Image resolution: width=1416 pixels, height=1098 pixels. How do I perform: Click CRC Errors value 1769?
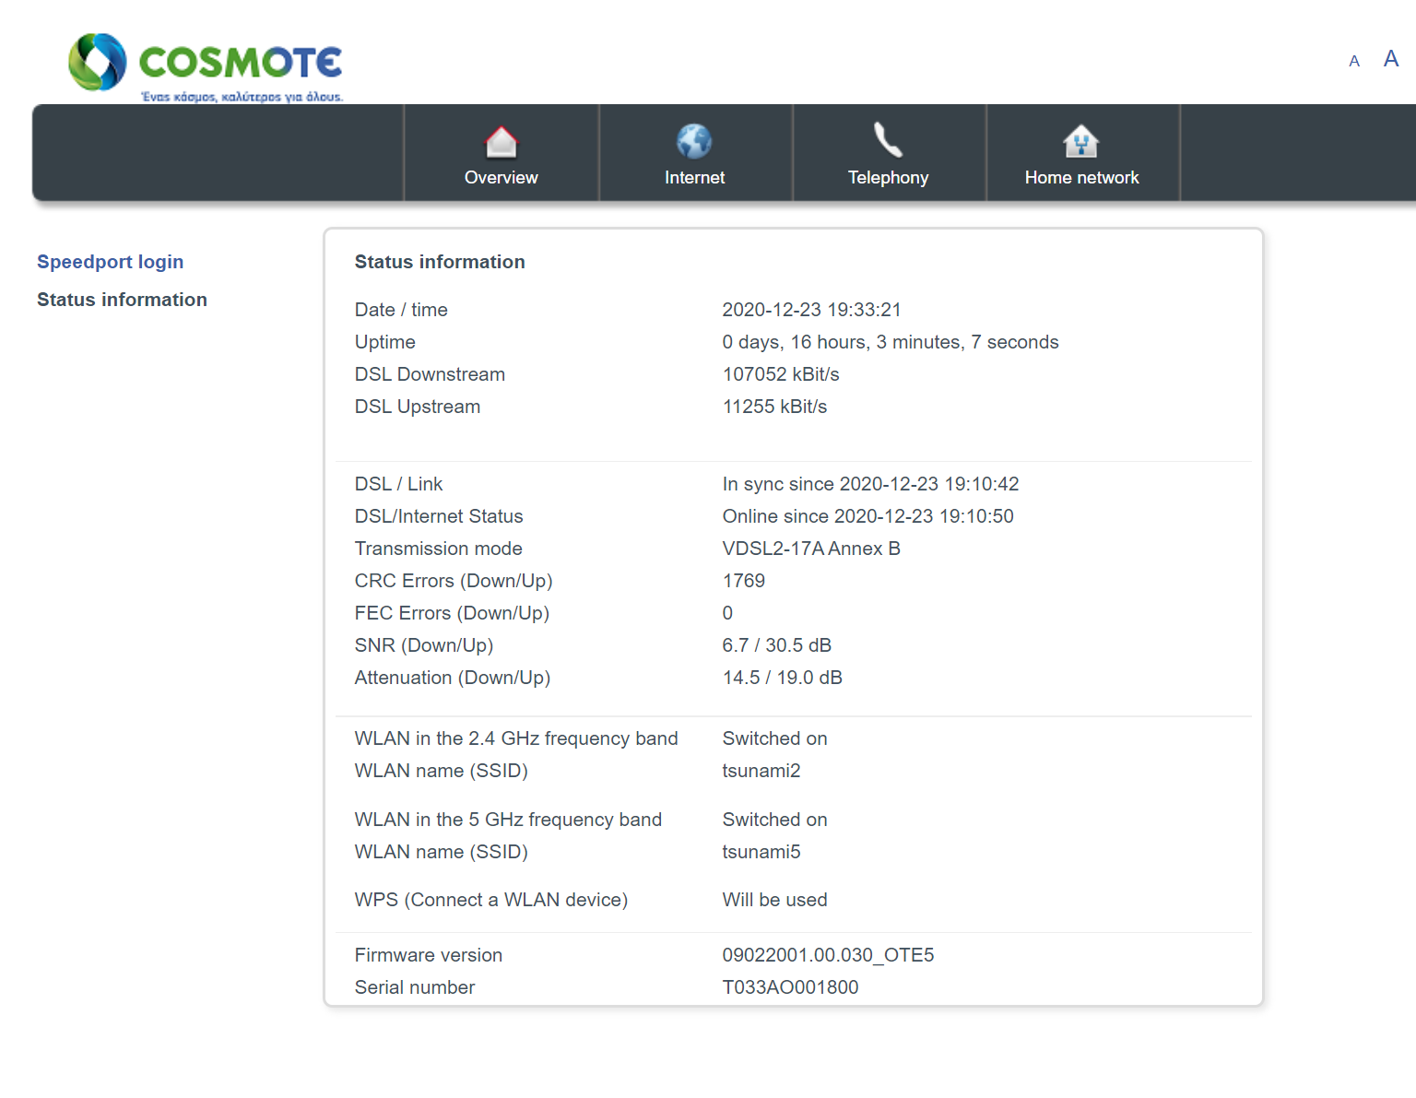[x=744, y=581]
